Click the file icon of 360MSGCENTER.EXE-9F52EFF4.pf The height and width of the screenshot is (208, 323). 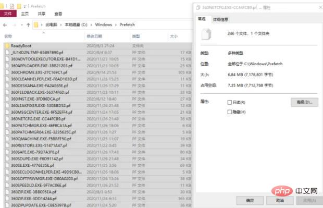[x=7, y=112]
